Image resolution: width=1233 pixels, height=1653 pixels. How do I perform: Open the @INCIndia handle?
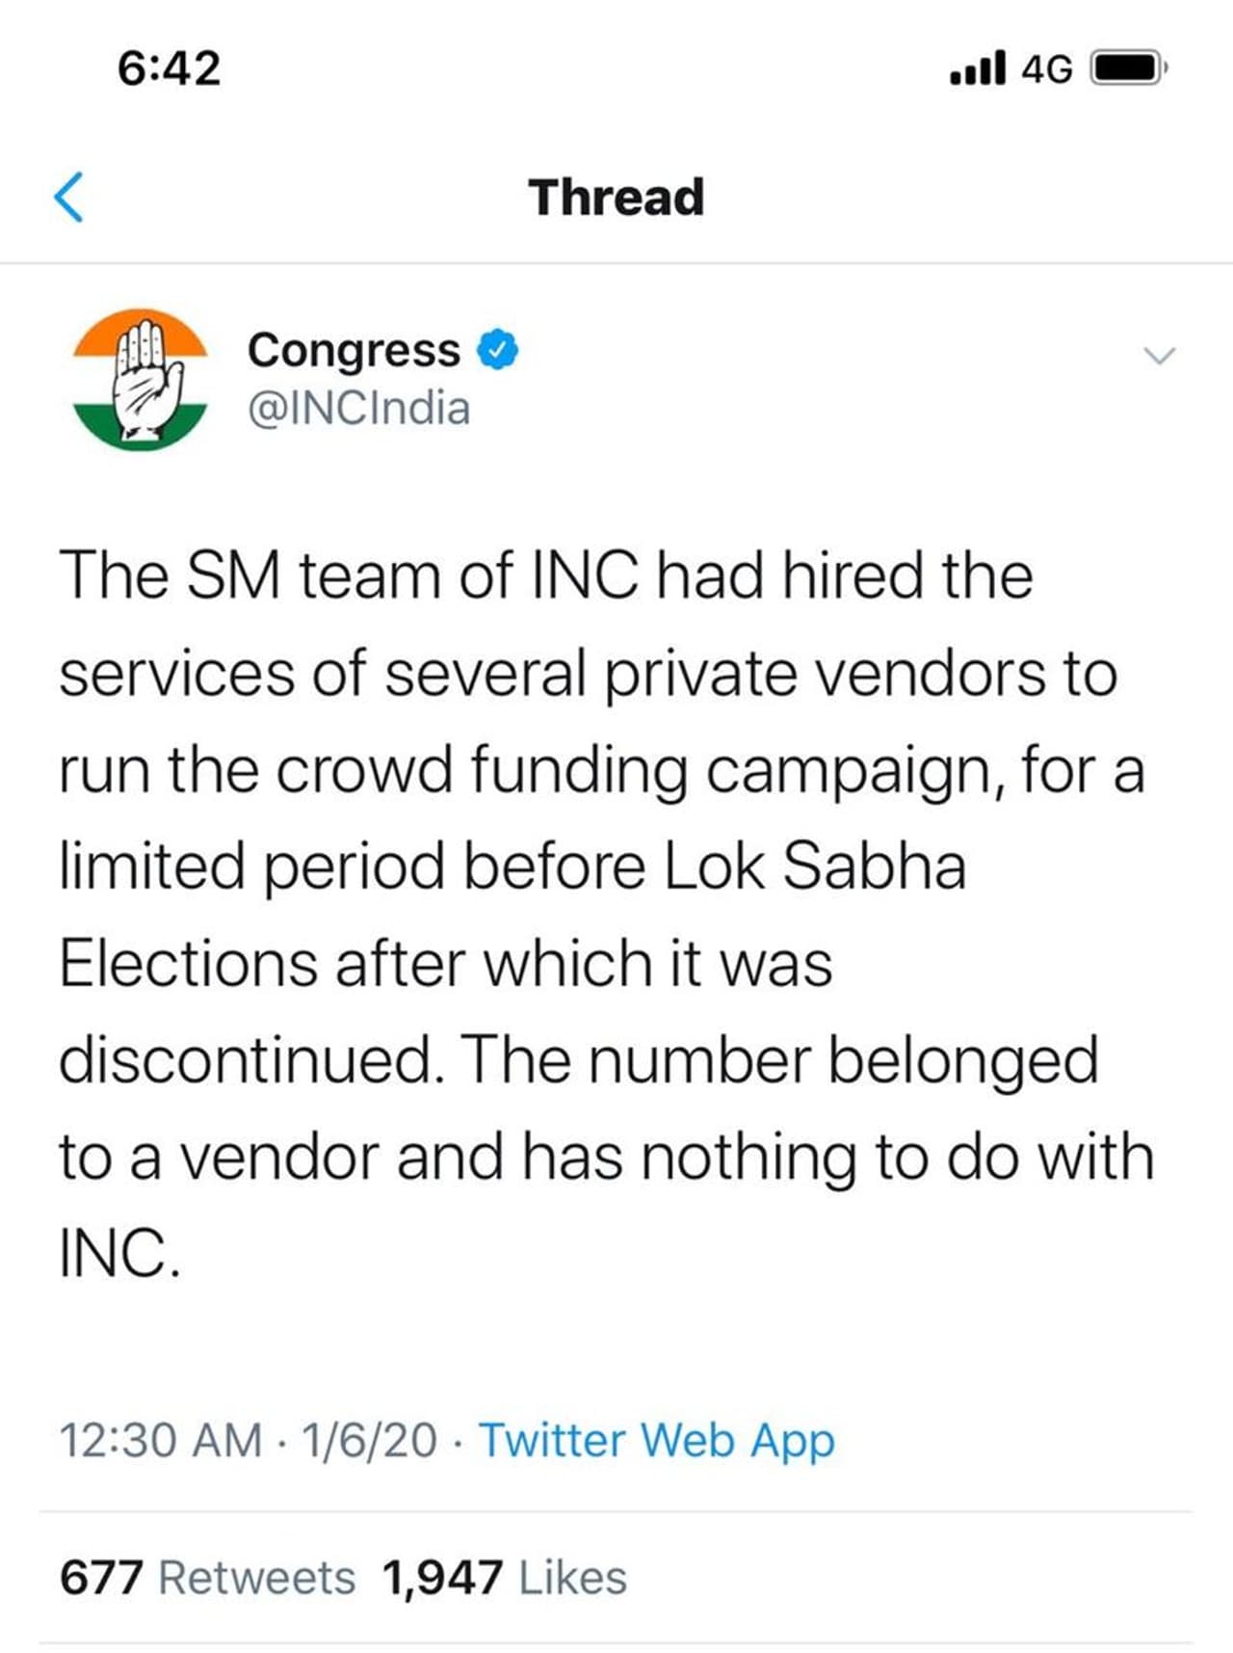[359, 409]
